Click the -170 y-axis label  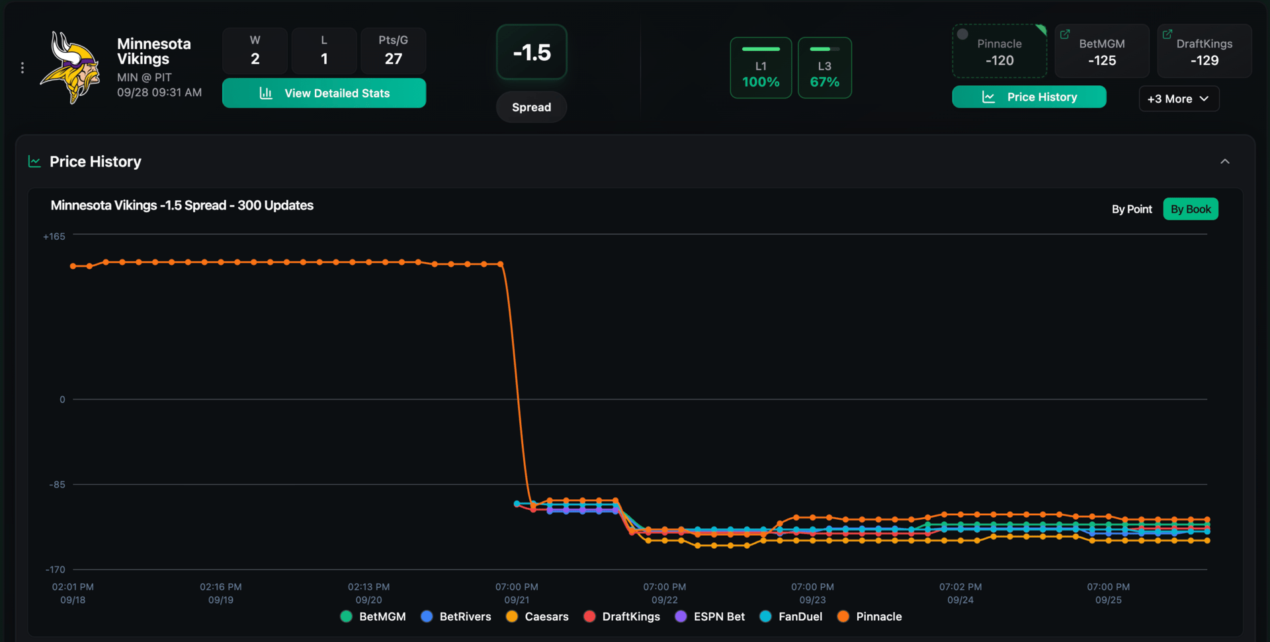[x=56, y=569]
